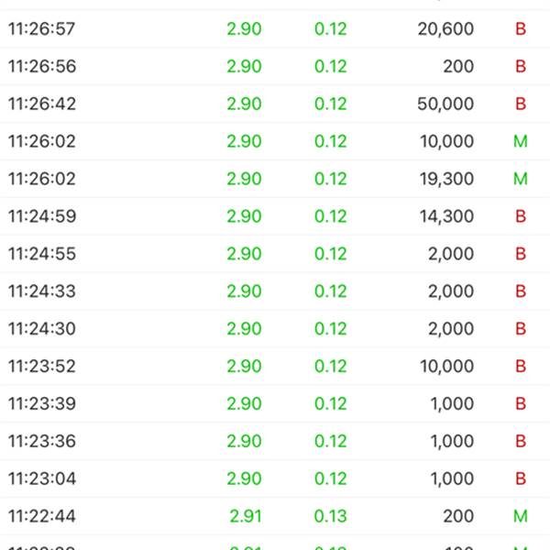This screenshot has width=550, height=550.
Task: Tap the B marker on the 11:23:04 row
Action: point(521,478)
